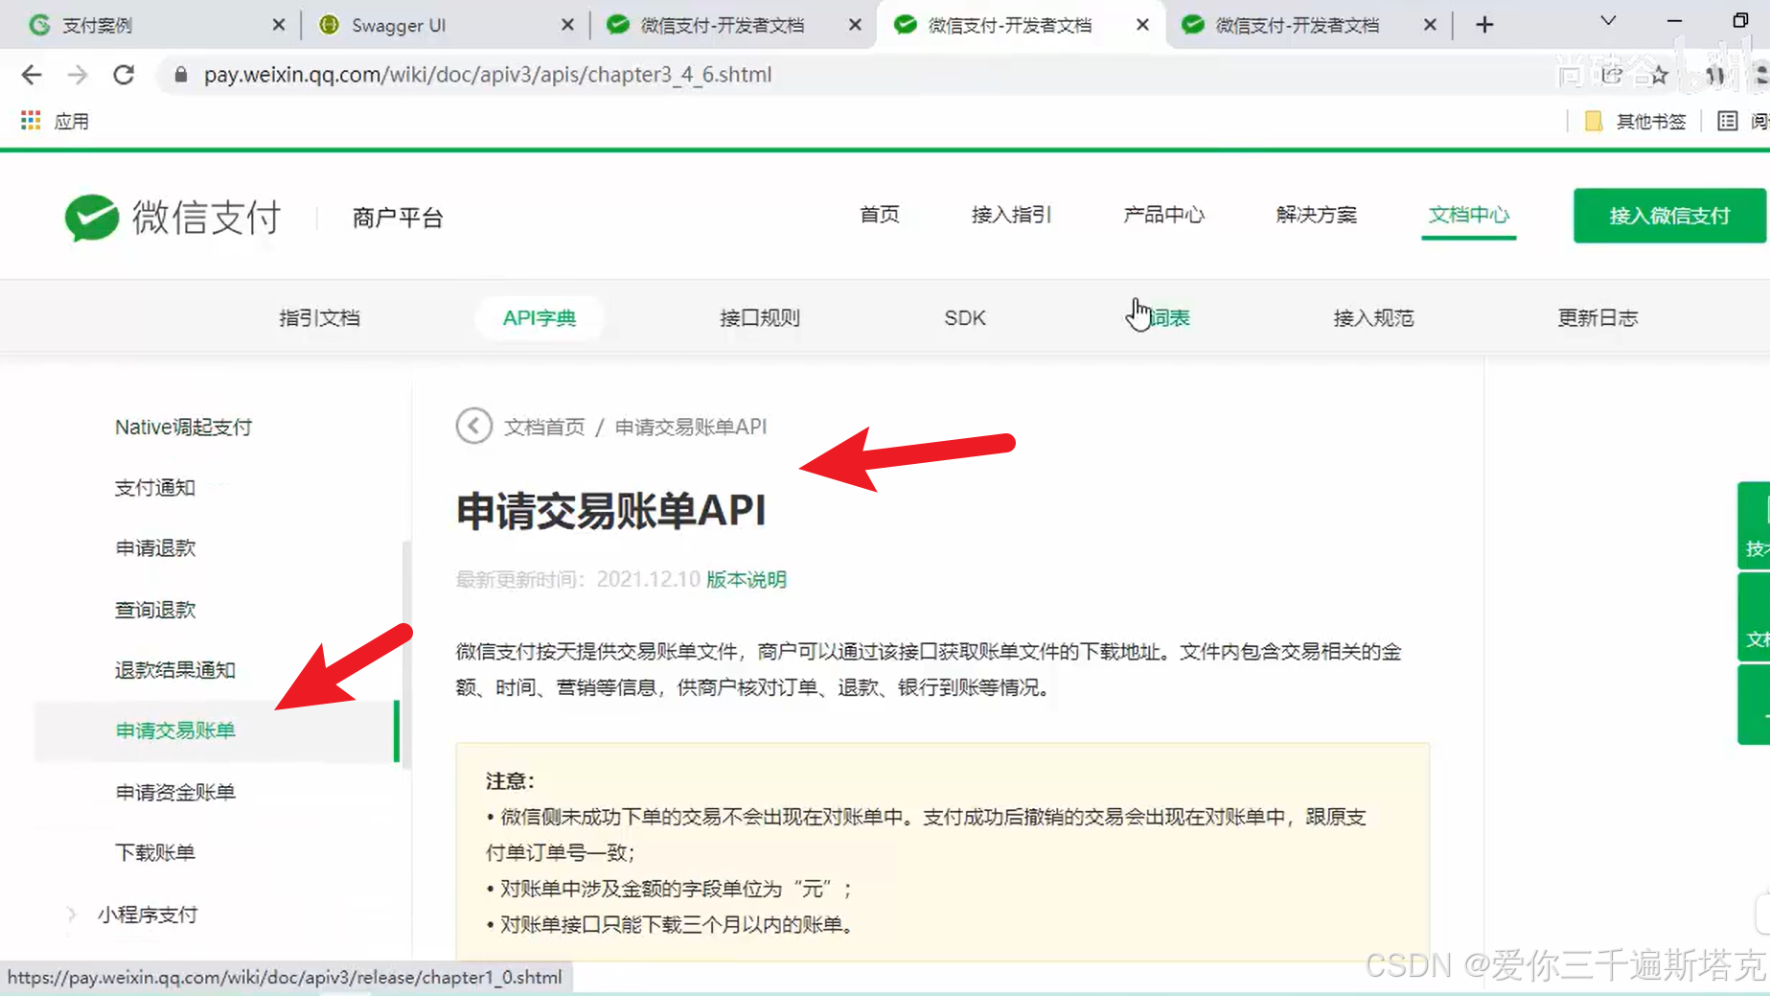Screen dimensions: 1770x996
Task: Click the sidebar vertical scrollbar
Action: tap(406, 654)
